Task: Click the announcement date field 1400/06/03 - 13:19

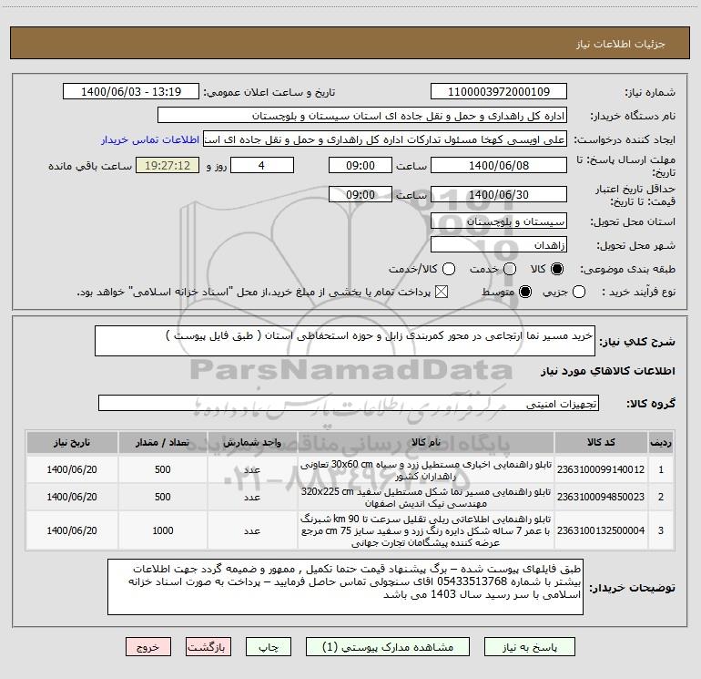Action: coord(131,91)
